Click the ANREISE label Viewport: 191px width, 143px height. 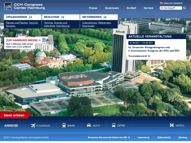coord(11,126)
